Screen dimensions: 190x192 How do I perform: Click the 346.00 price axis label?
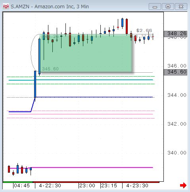(x=177, y=66)
